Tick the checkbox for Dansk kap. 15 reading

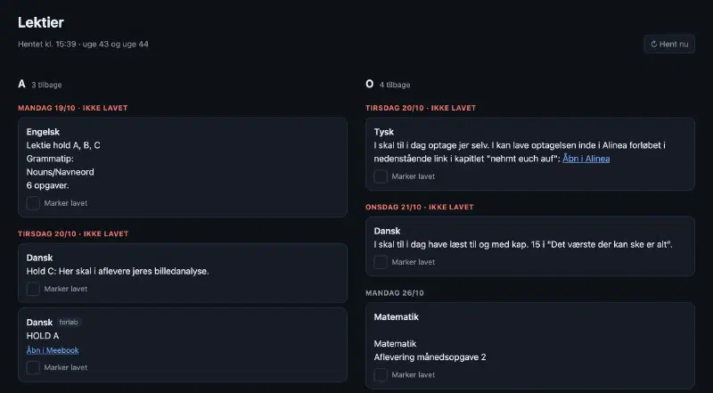pos(381,262)
